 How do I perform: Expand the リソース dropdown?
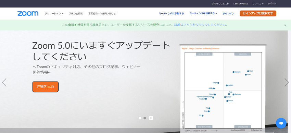(258, 4)
